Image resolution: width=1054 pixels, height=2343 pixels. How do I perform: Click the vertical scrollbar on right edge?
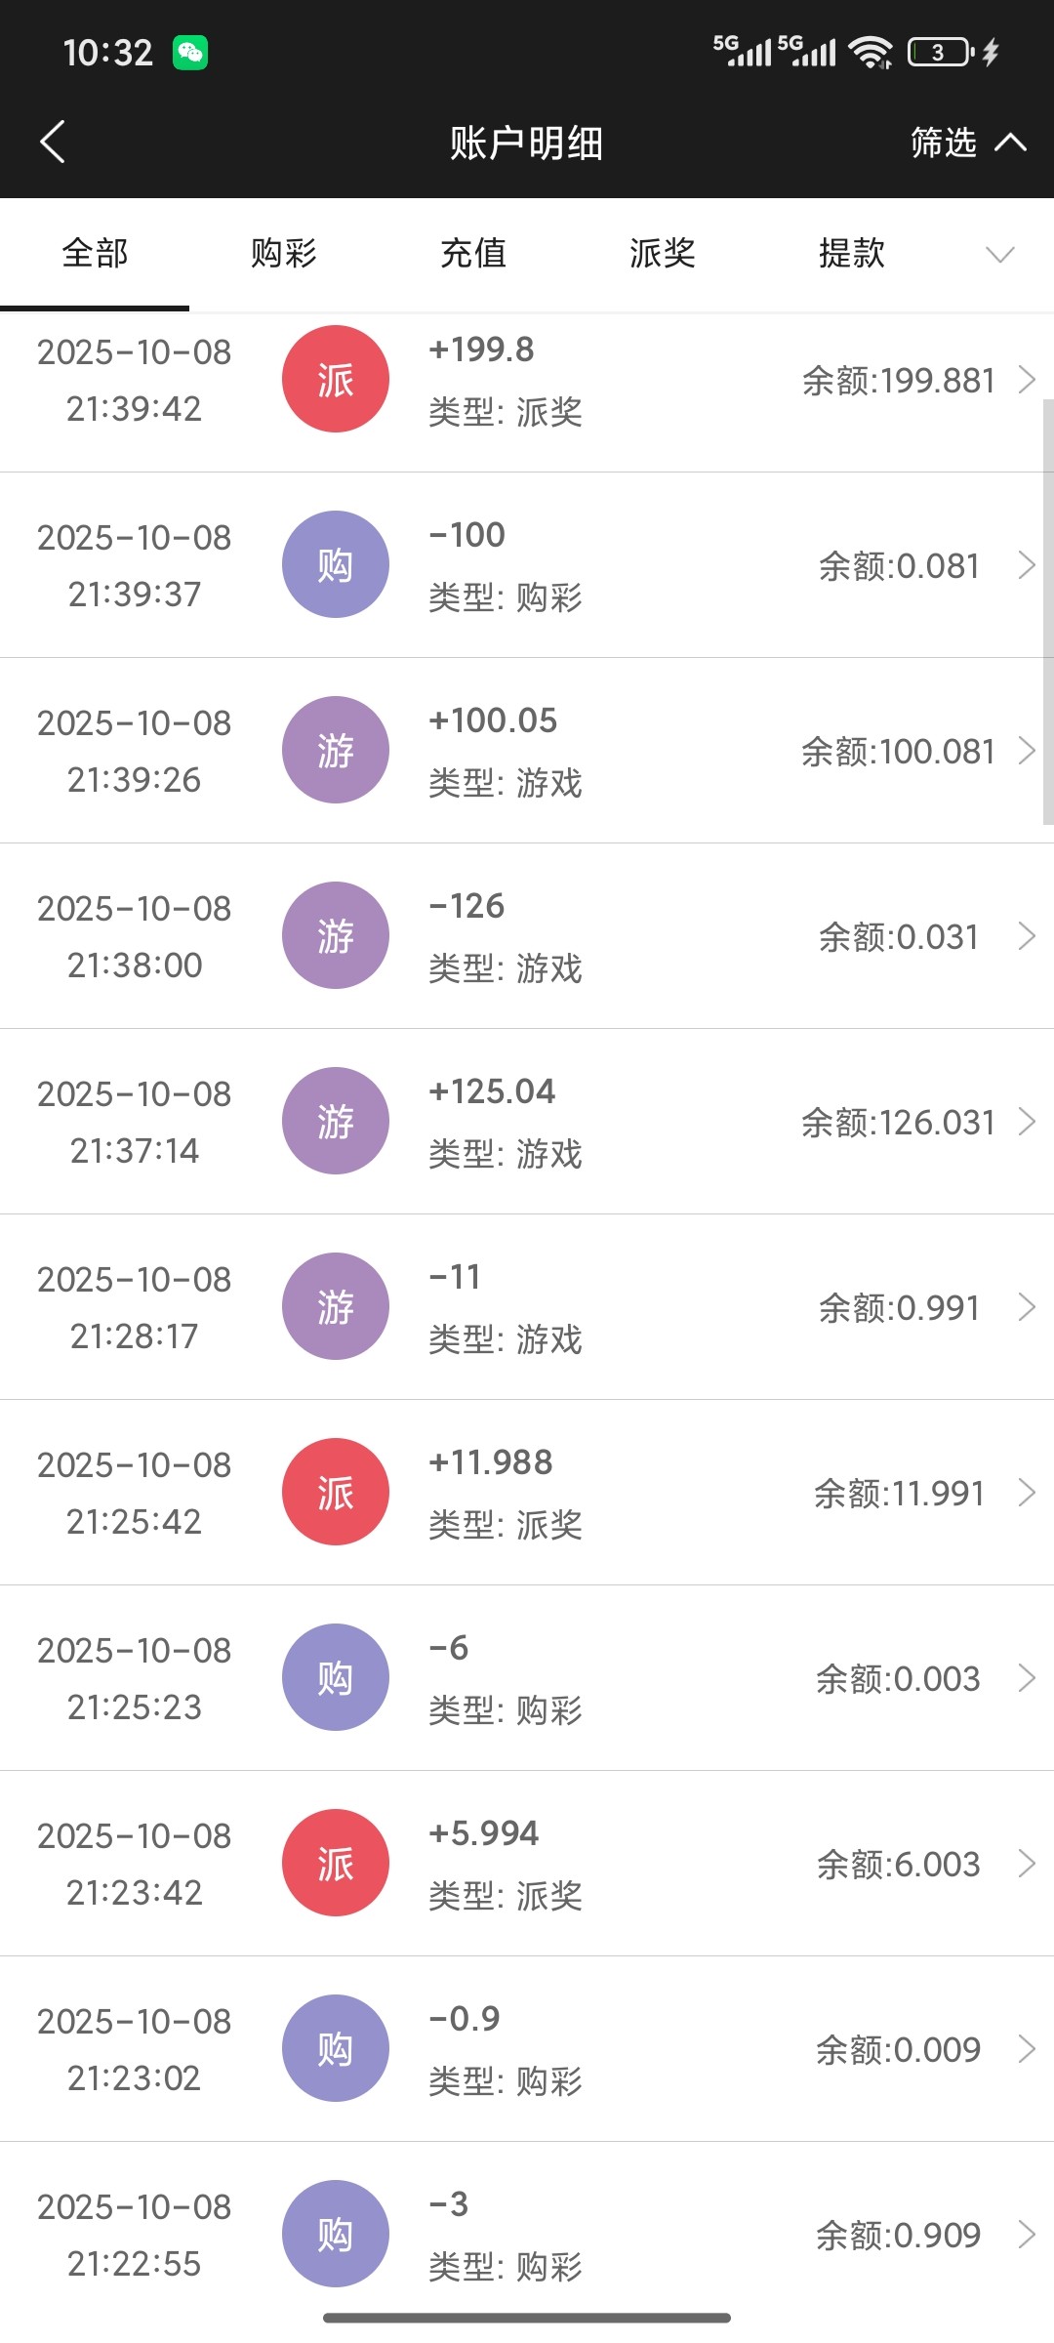coord(1048,611)
